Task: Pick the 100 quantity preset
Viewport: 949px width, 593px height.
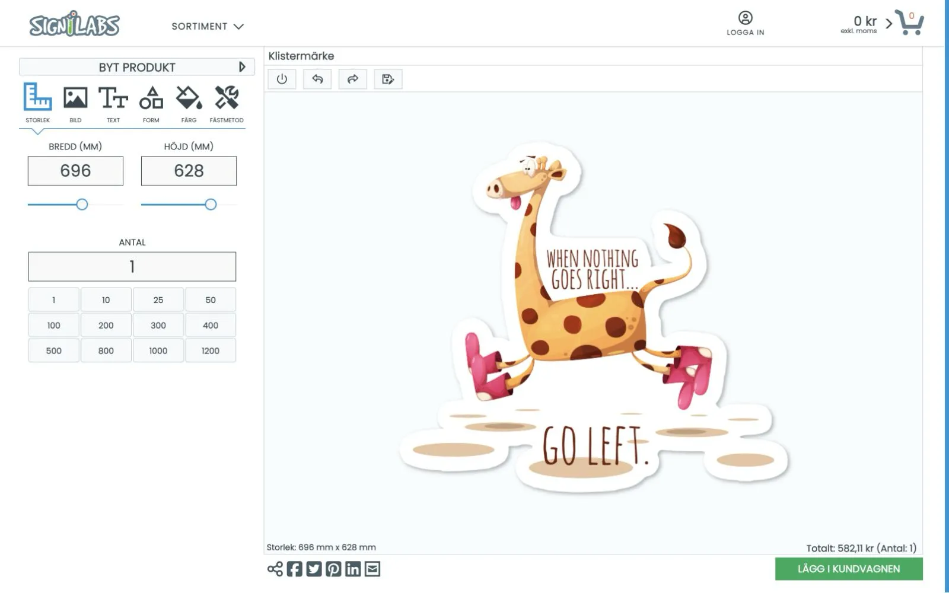Action: coord(53,325)
